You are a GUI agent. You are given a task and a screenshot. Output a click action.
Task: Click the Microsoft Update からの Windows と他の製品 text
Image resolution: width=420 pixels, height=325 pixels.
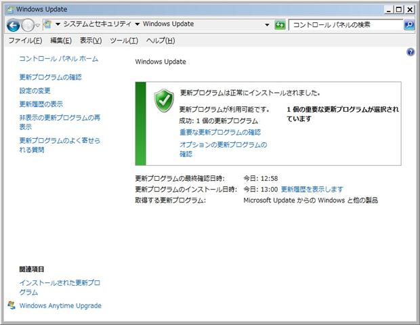[310, 200]
